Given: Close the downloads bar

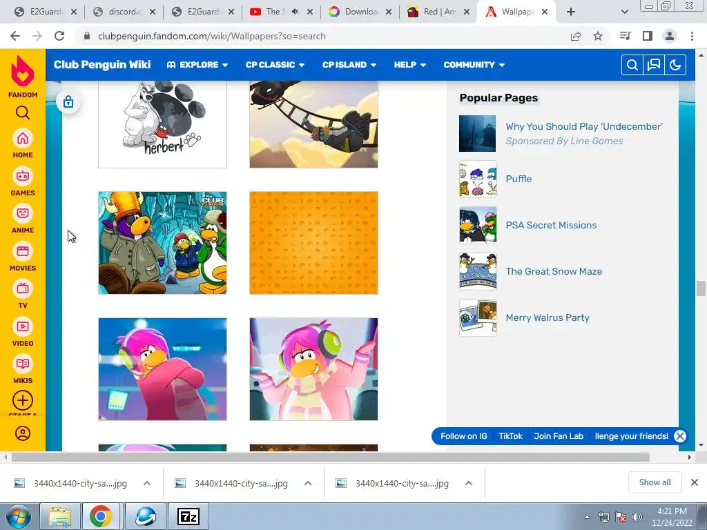Looking at the screenshot, I should (x=695, y=482).
